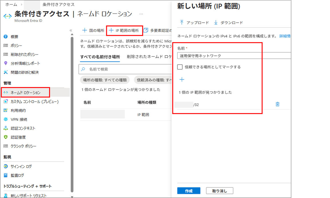Click the ダウンロード download arrow icon

tap(216, 23)
